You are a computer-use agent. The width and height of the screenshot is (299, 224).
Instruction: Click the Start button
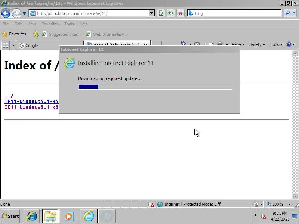coord(10,216)
